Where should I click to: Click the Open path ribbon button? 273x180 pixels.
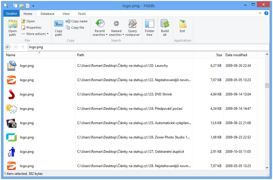[x=12, y=28]
